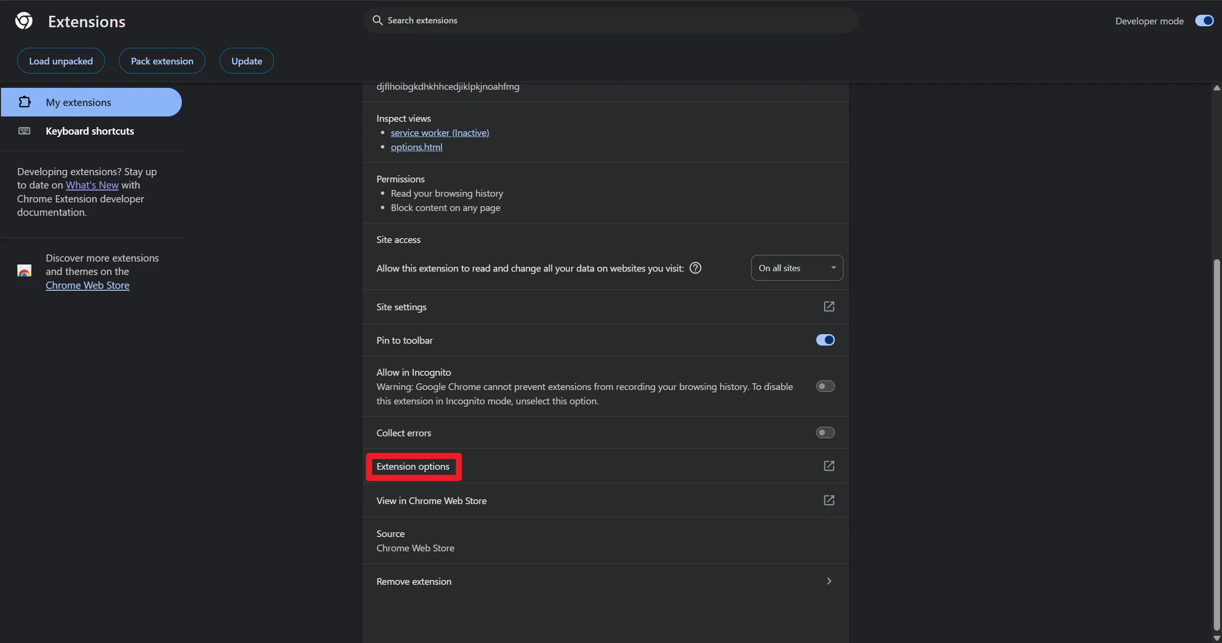
Task: Turn off Pin to toolbar
Action: coord(825,340)
